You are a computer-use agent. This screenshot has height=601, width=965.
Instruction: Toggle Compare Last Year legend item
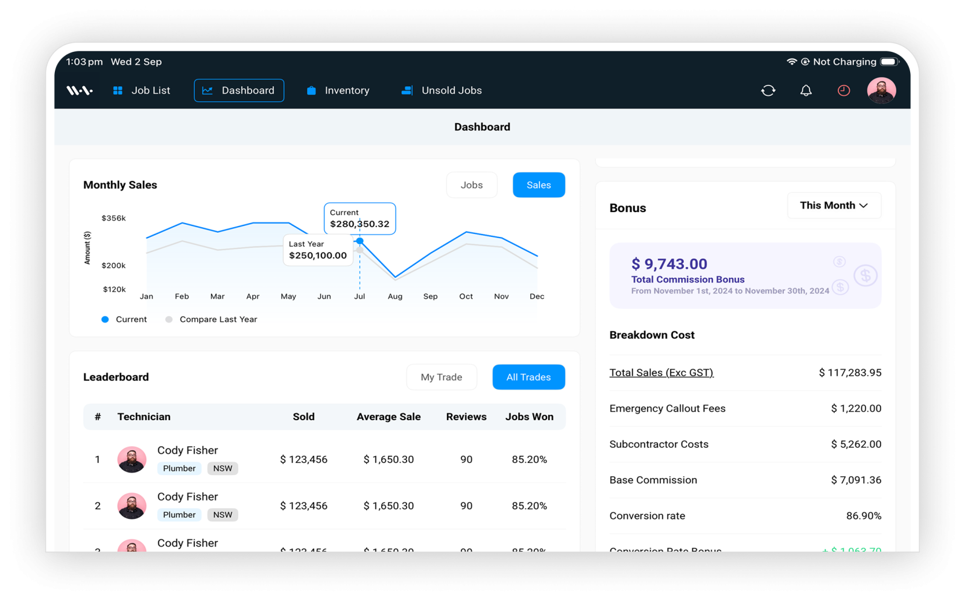click(211, 319)
